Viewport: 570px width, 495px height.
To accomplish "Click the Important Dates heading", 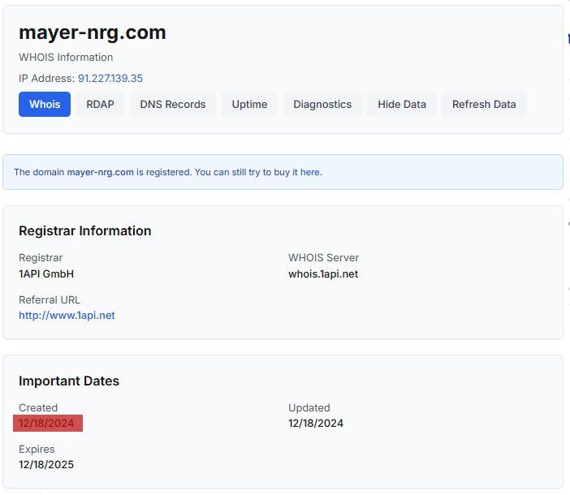I will pyautogui.click(x=69, y=381).
